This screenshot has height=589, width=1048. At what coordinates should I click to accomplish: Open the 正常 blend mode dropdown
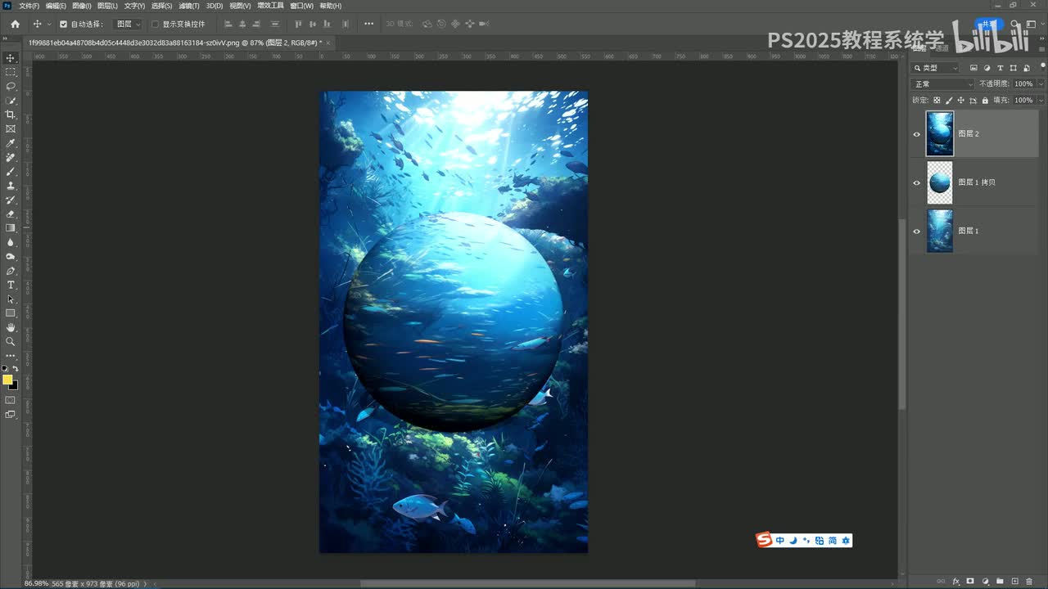tap(943, 84)
